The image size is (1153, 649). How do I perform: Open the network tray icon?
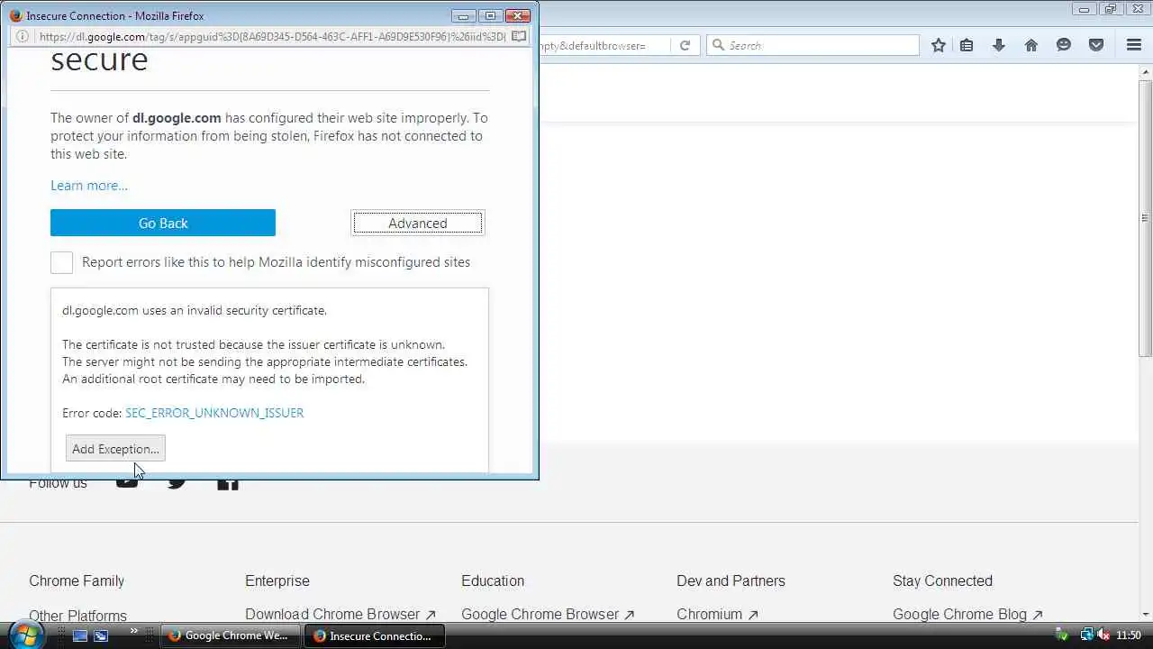[1086, 635]
